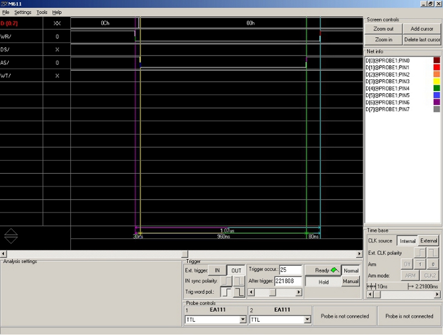Viewport: 443px width, 335px height.
Task: Click the Zoom out button
Action: [x=383, y=29]
